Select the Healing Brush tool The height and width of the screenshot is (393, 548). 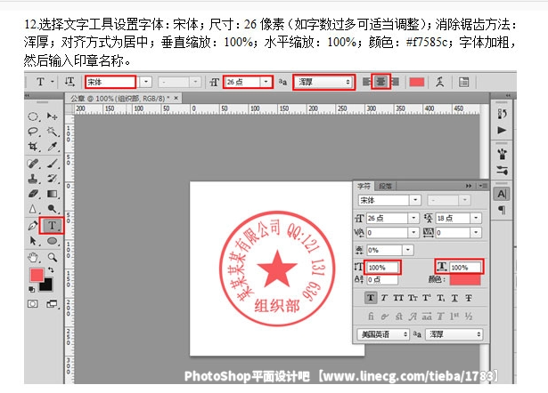(x=33, y=164)
